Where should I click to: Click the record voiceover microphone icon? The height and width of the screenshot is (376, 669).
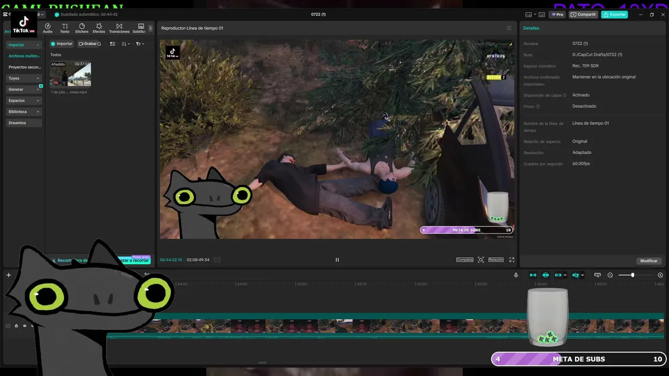pos(516,275)
